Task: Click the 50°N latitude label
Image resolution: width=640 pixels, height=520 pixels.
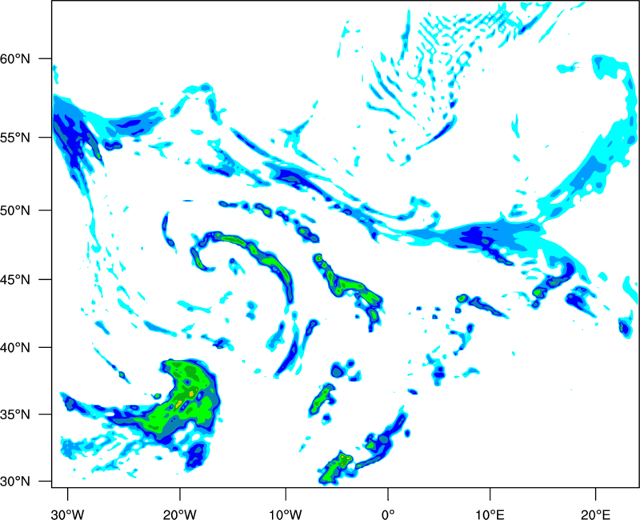Action: coord(15,211)
